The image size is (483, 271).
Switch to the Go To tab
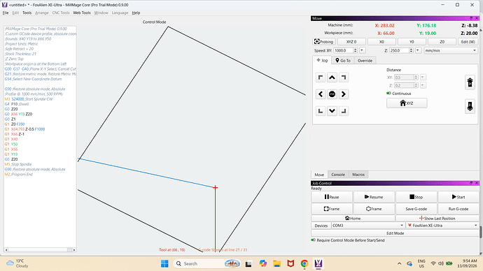(343, 61)
